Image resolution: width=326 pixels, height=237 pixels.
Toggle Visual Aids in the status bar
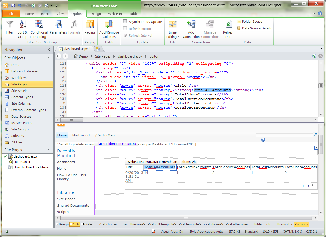(172, 232)
